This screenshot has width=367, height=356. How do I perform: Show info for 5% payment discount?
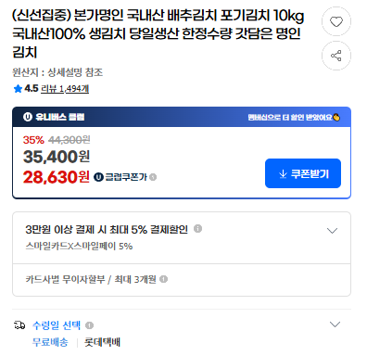[x=197, y=229]
